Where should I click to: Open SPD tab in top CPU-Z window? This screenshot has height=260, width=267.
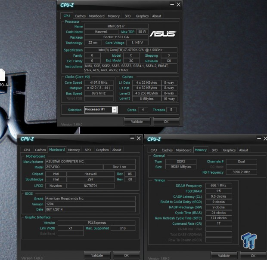coord(127,16)
